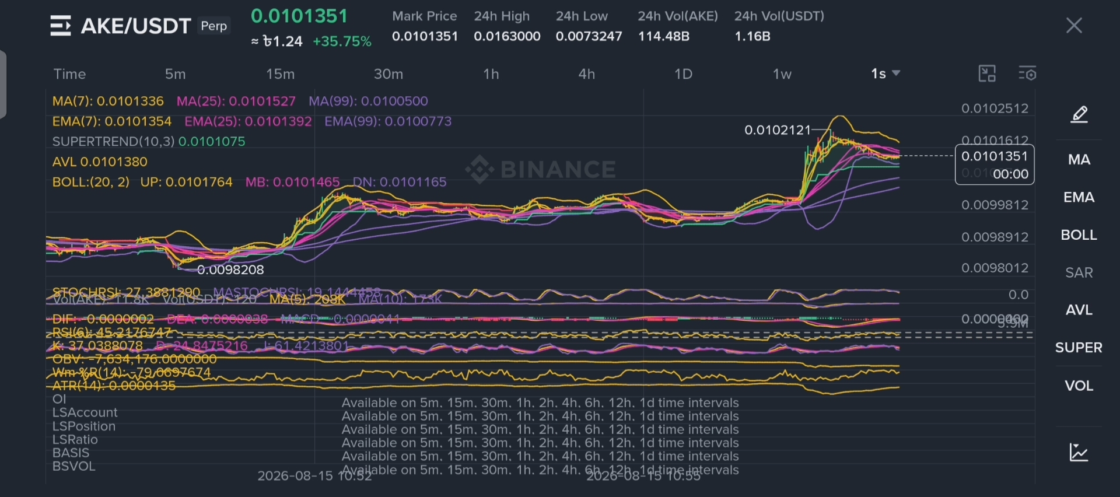This screenshot has width=1120, height=497.
Task: Click the OBV indicator readout
Action: click(x=134, y=359)
